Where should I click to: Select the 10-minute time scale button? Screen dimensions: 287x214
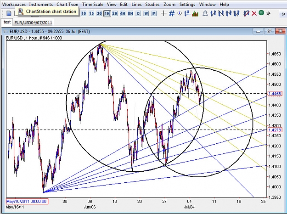[84, 13]
